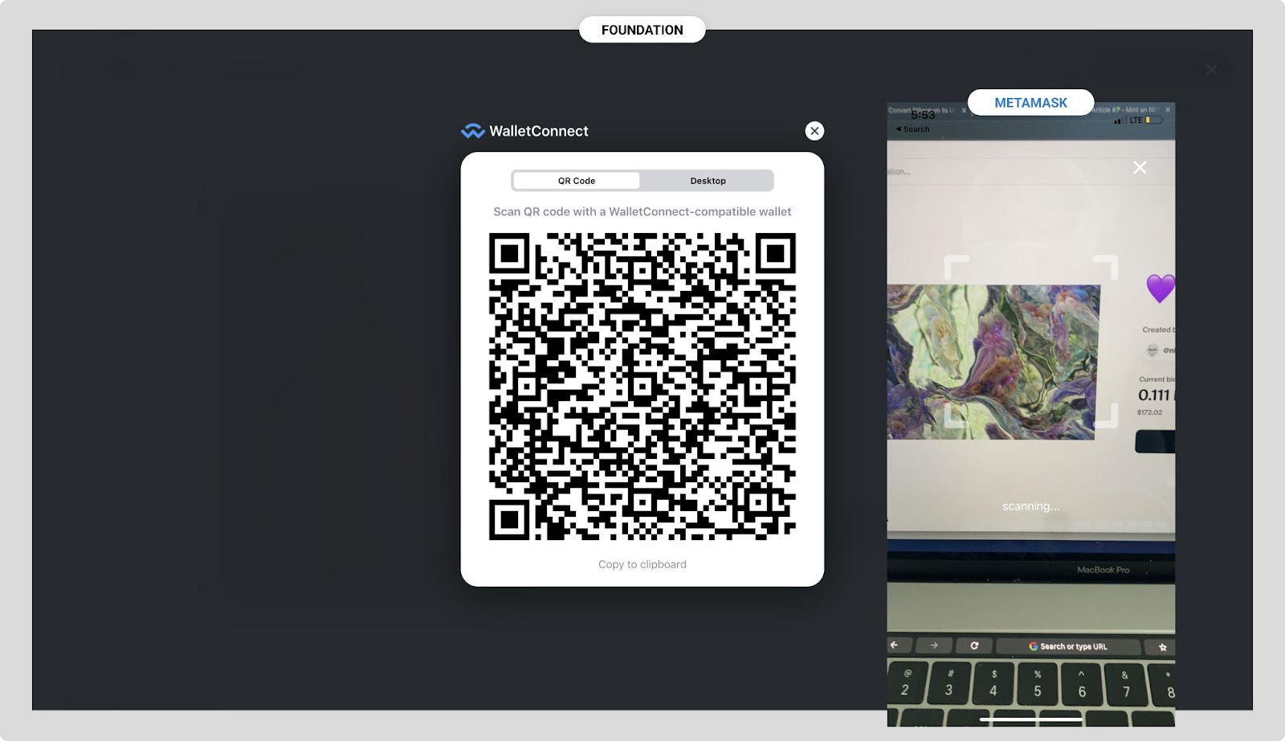Screen dimensions: 1285x741
Task: Click the WalletConnect logo icon
Action: click(x=472, y=131)
